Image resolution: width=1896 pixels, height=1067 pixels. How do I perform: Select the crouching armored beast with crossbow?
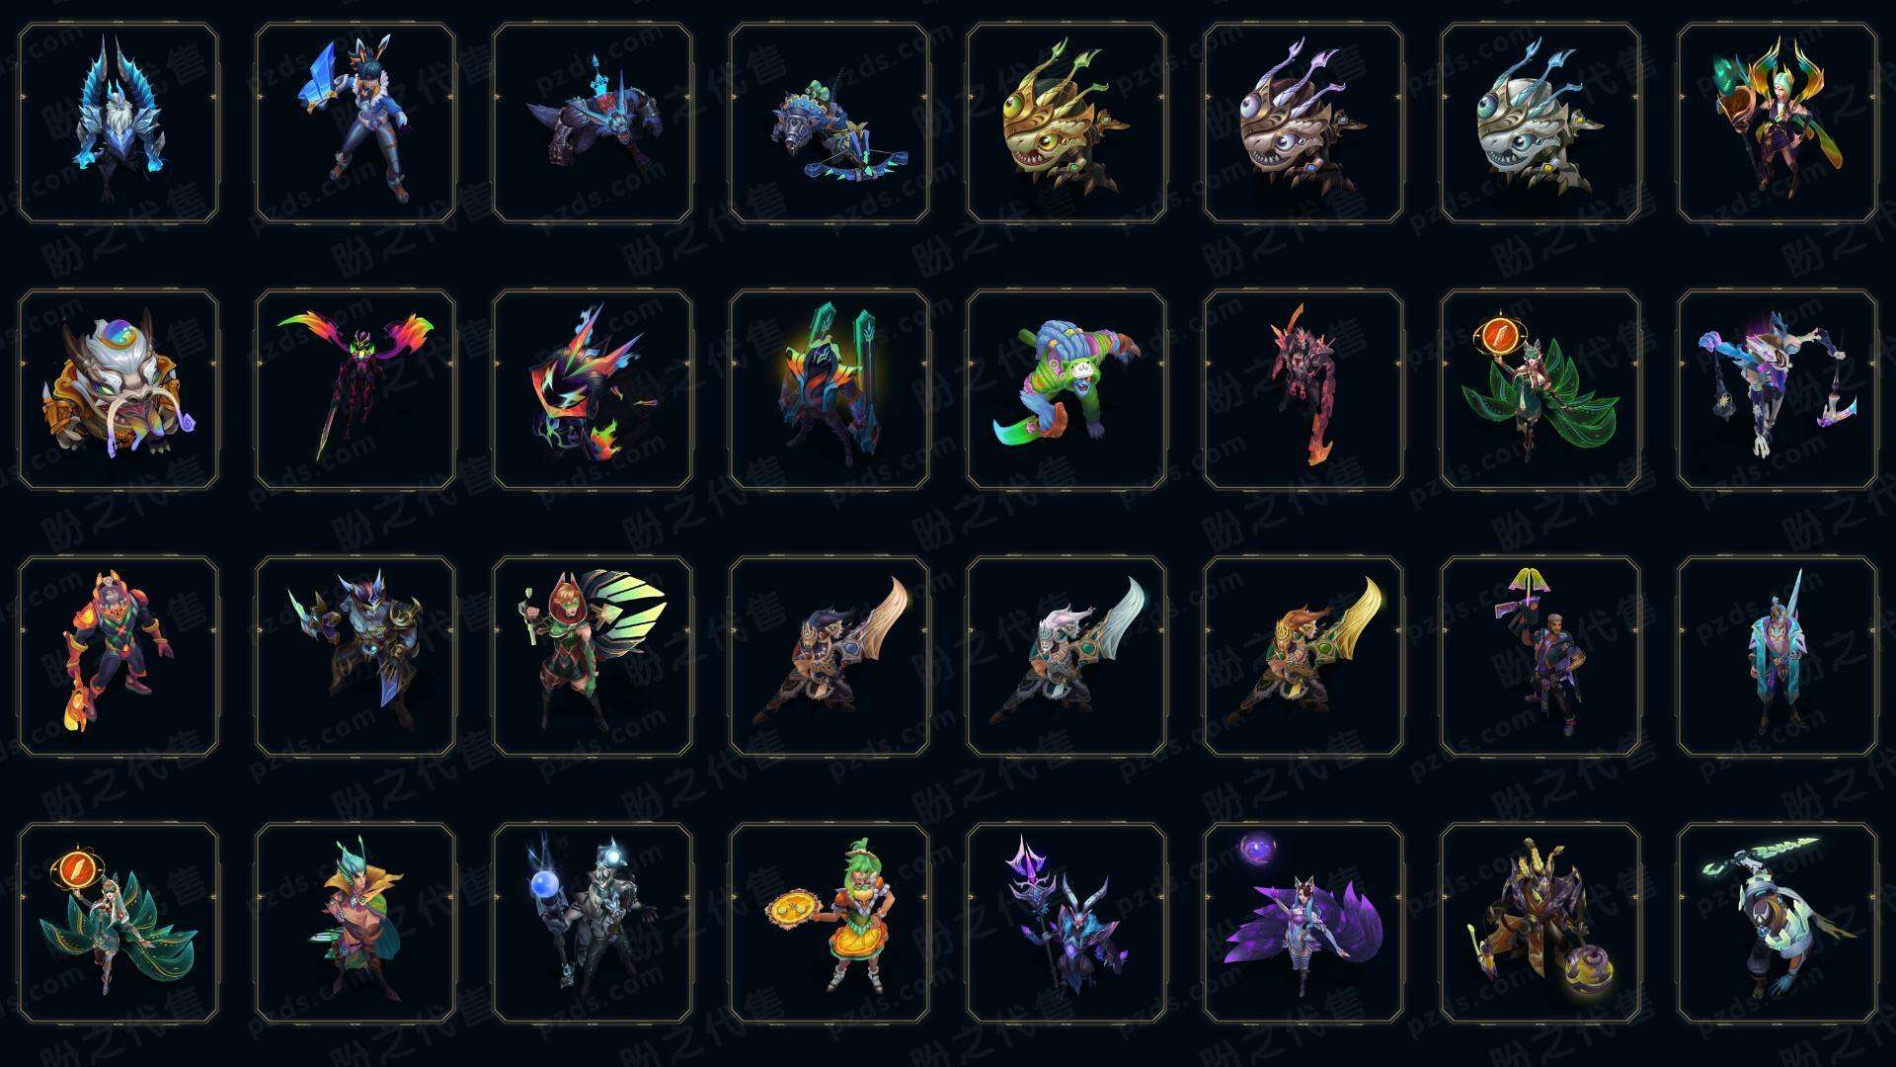coord(829,123)
